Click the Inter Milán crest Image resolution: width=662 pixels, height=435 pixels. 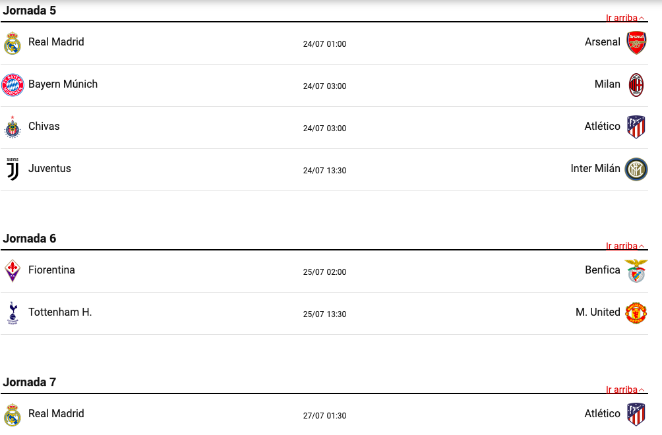point(636,169)
